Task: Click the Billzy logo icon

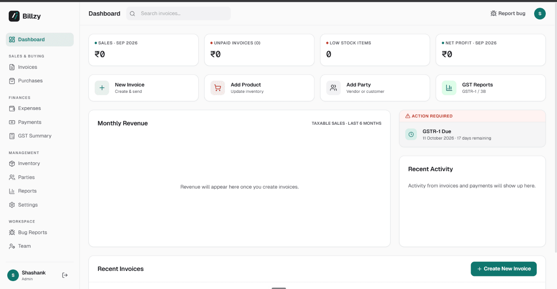Action: (x=14, y=16)
